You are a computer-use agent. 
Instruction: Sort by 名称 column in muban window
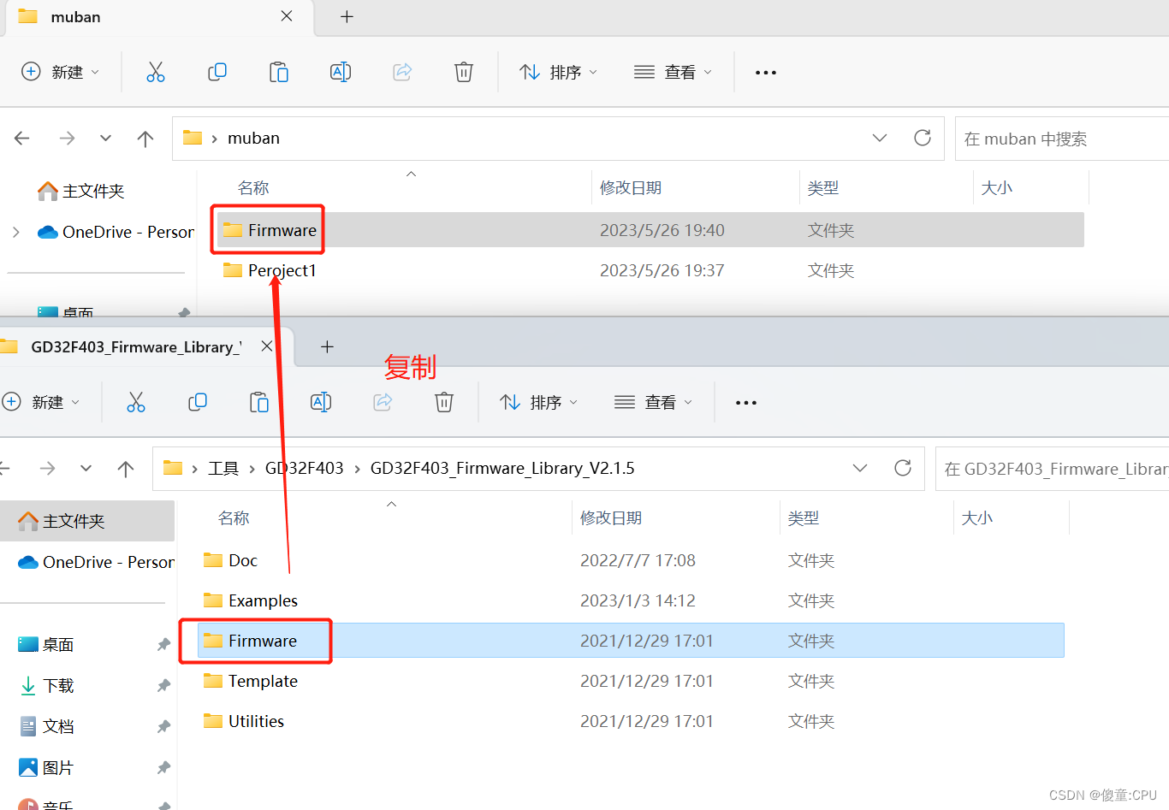(x=253, y=187)
